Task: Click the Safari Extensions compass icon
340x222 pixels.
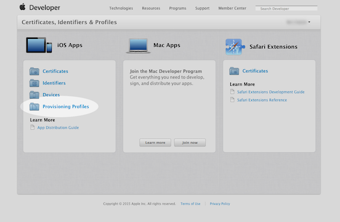Action: pos(235,47)
